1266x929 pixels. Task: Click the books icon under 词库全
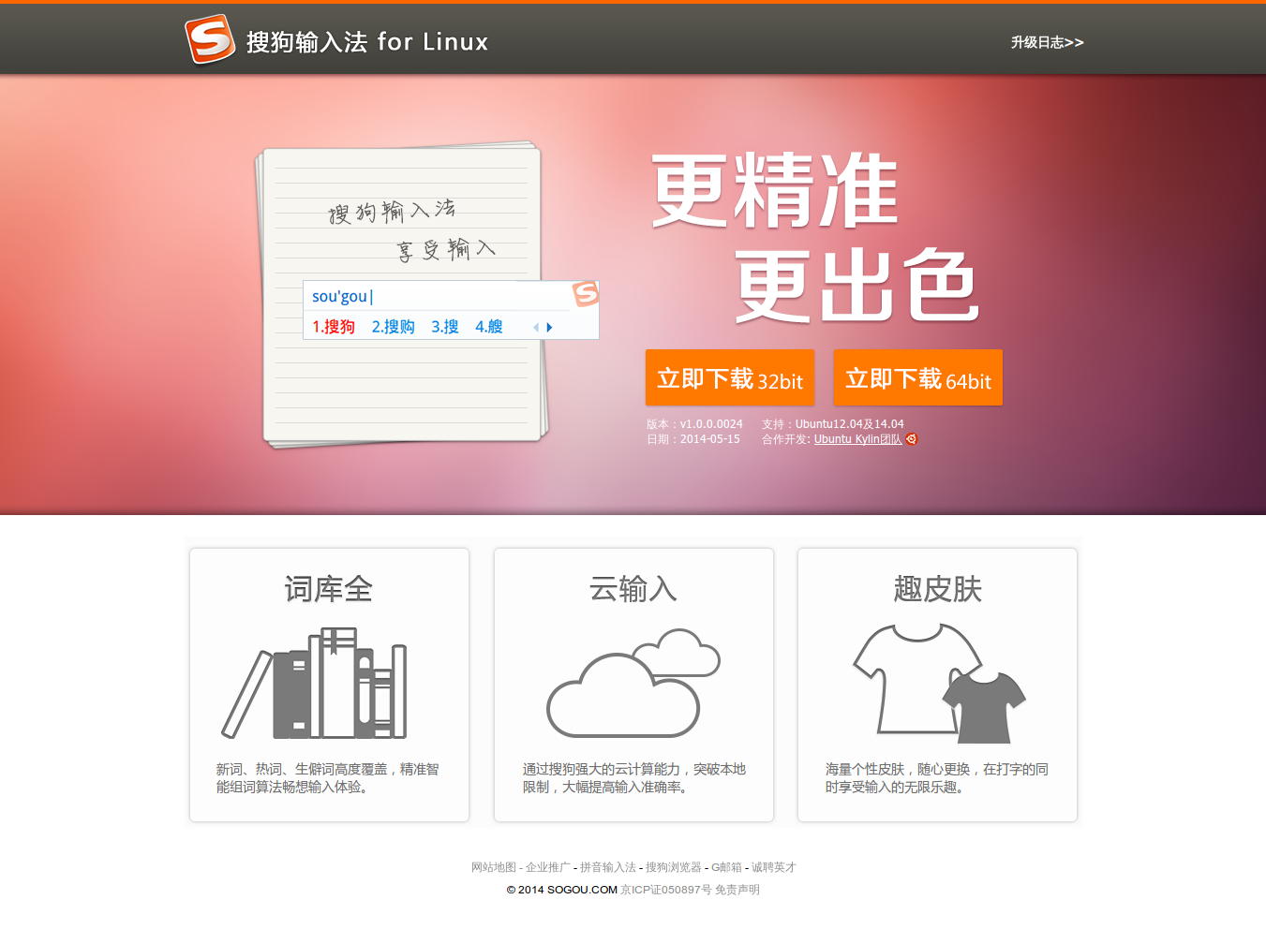pyautogui.click(x=314, y=683)
